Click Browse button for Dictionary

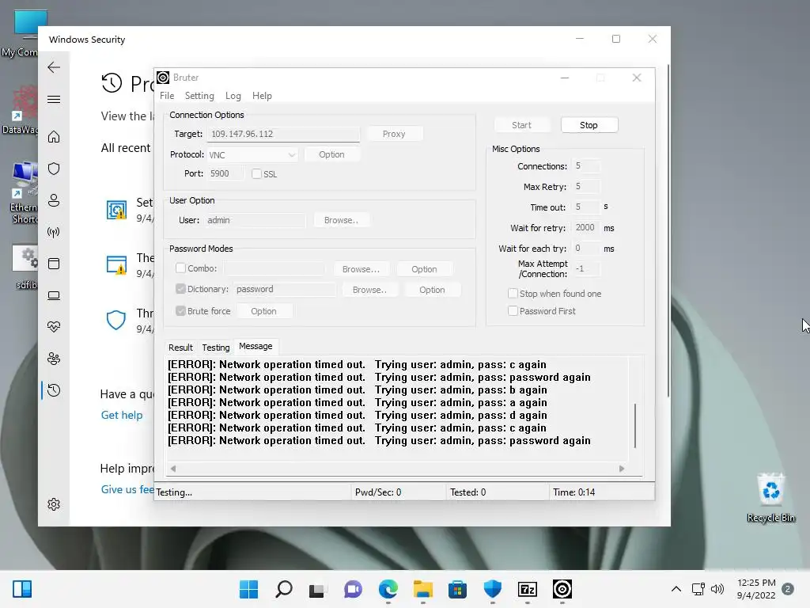pos(369,290)
